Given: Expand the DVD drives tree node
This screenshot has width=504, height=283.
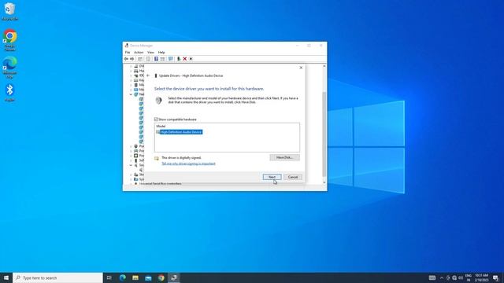Looking at the screenshot, I should (131, 66).
